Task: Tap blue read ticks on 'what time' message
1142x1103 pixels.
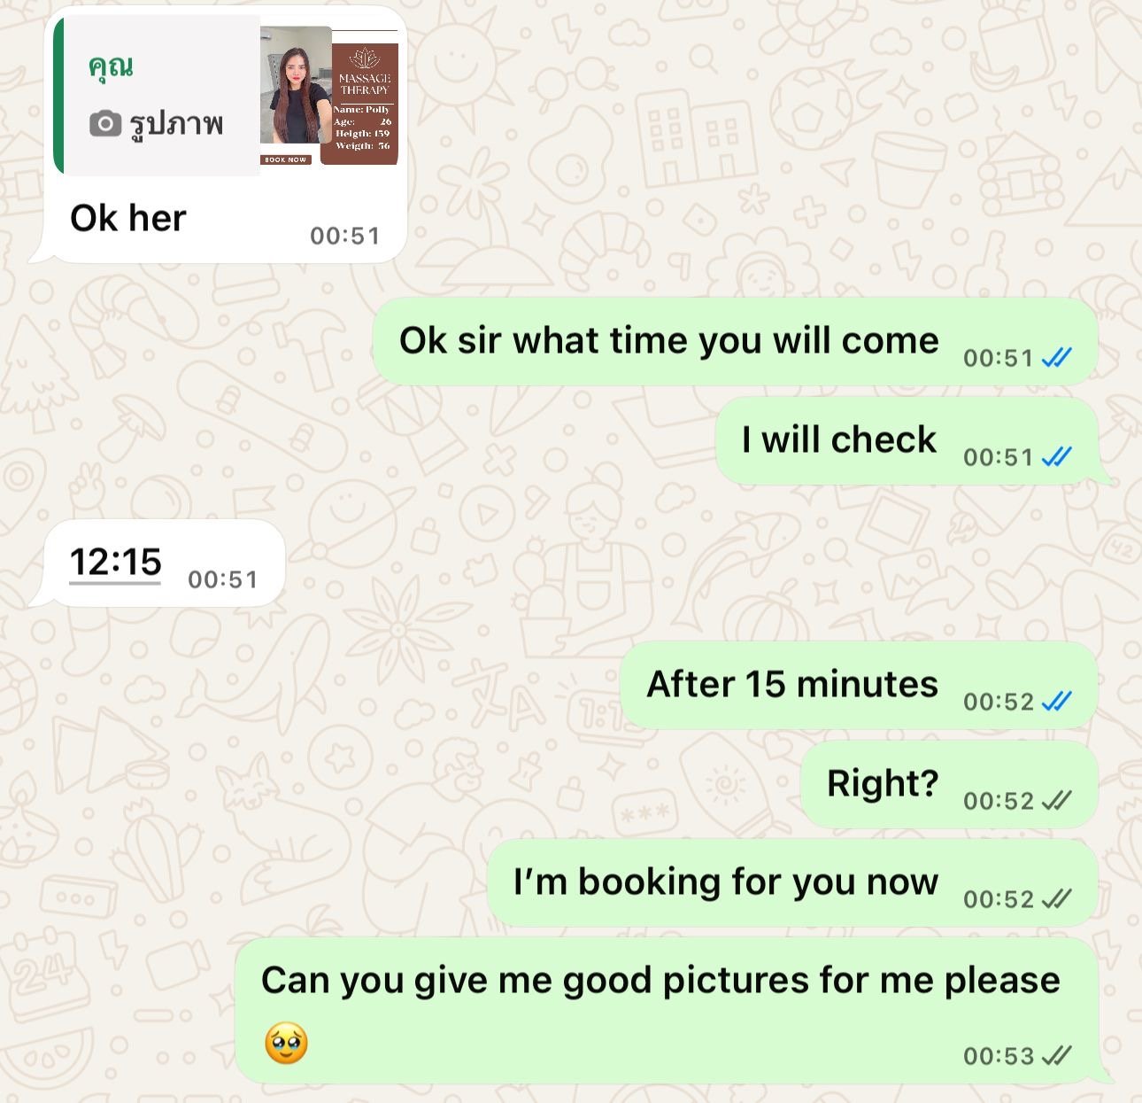Action: coord(1056,358)
